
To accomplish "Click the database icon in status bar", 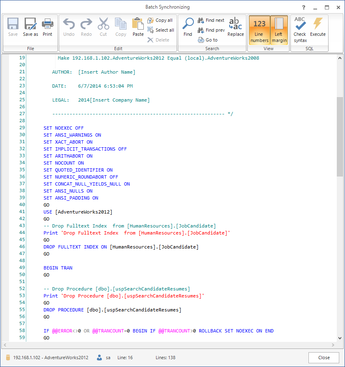I will pos(8,358).
